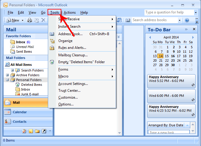Open the help question box dropdown arrow

click(196, 13)
